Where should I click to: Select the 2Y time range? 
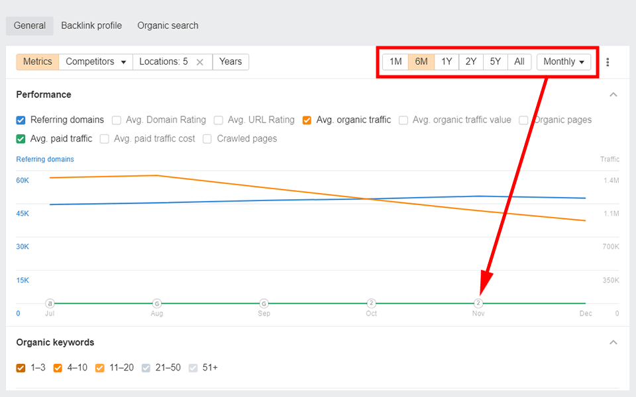(471, 62)
